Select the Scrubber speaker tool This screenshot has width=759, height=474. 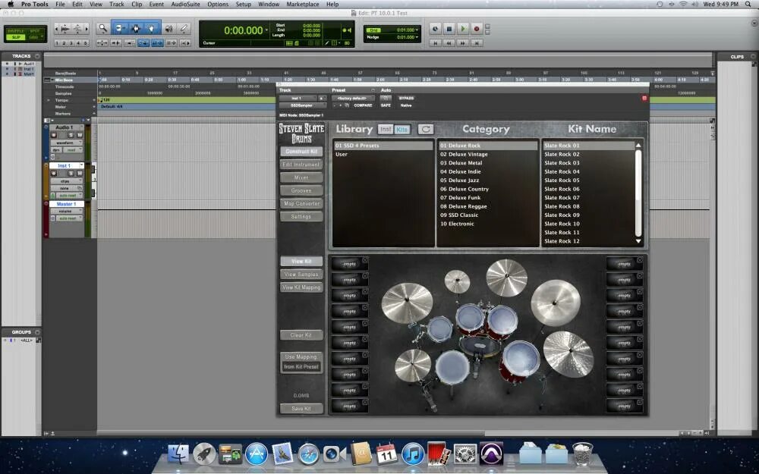(169, 29)
